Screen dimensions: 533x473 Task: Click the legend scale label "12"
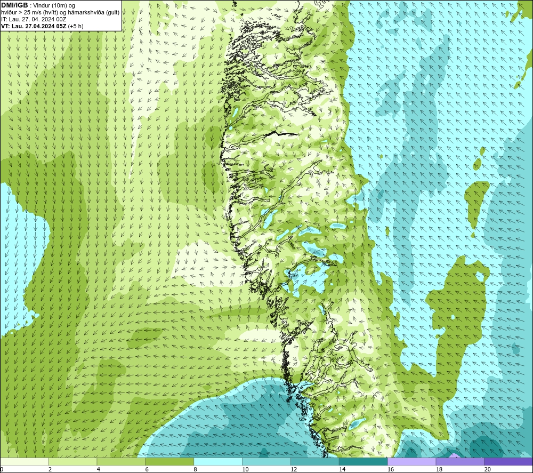(x=294, y=470)
